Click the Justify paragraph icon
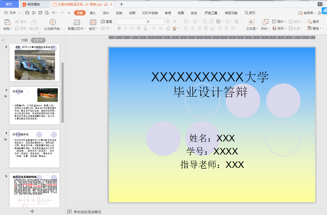327x215 pixels. (x=206, y=28)
